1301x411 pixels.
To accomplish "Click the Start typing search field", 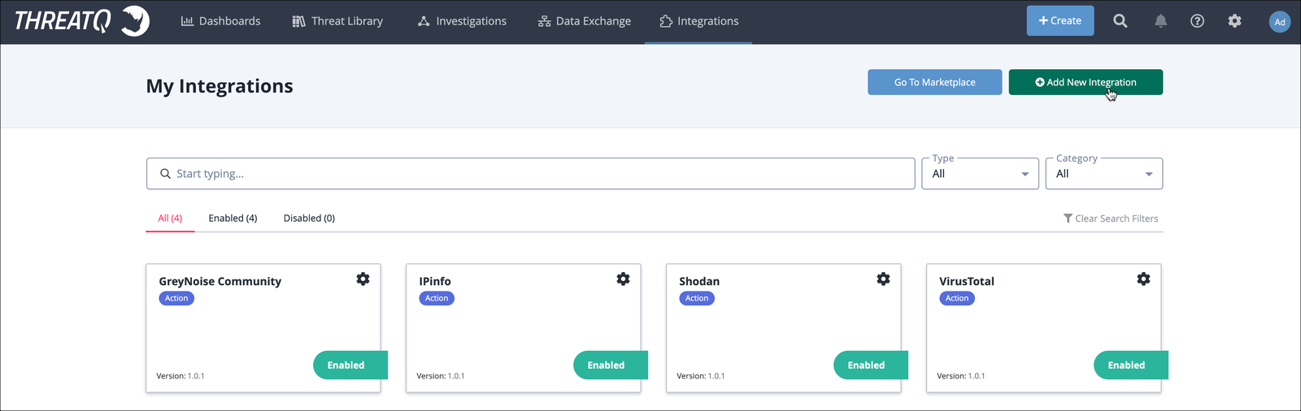I will pos(531,174).
